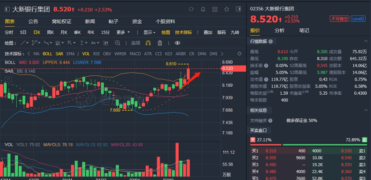Screen dimensions: 371x180
Task: Open the 个股资料 tab
Action: (165, 21)
